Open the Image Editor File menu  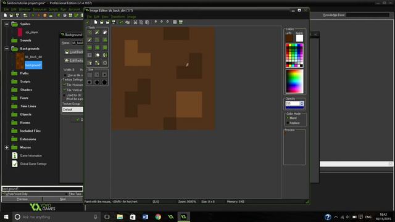(89, 17)
